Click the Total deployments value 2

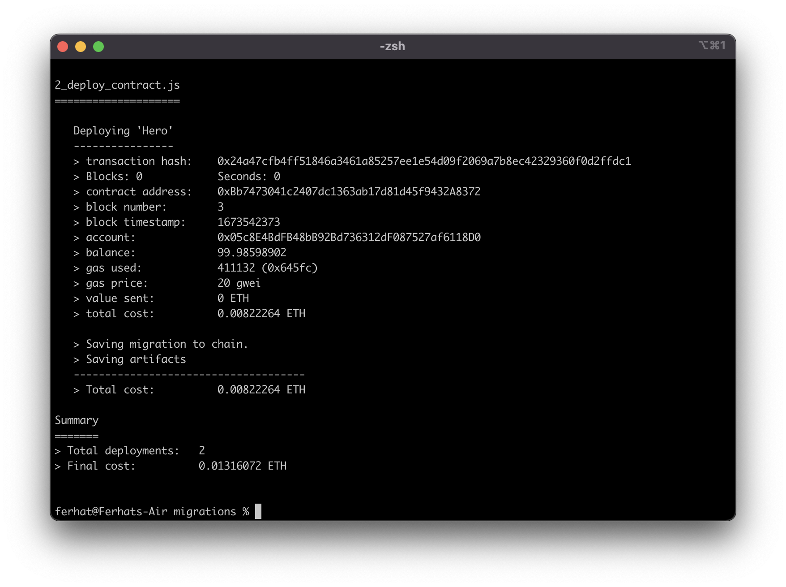[x=202, y=451]
